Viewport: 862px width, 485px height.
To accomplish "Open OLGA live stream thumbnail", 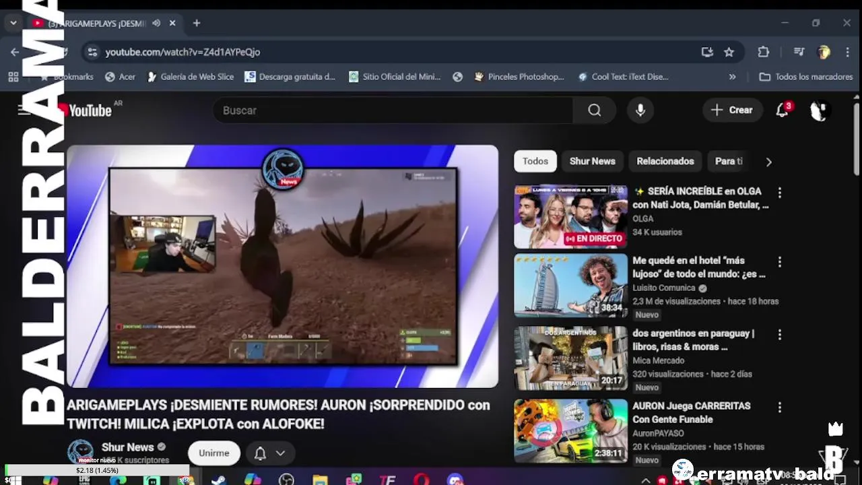I will pyautogui.click(x=570, y=217).
